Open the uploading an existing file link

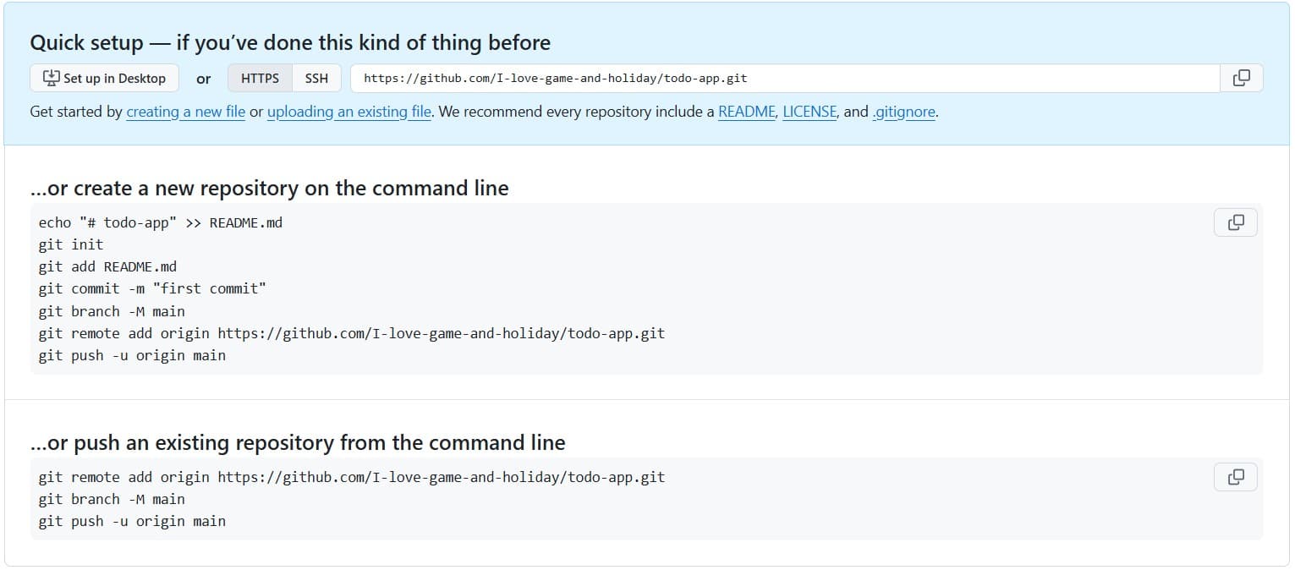[x=348, y=112]
